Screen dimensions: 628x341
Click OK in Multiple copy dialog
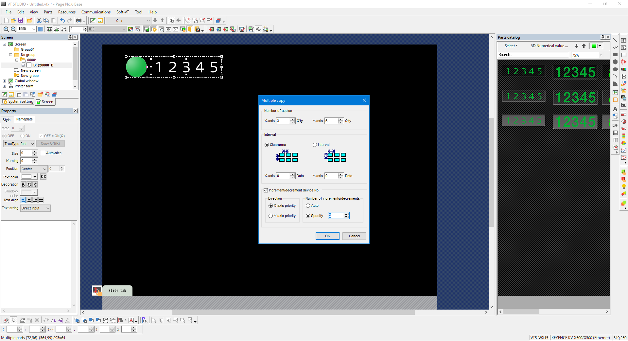[x=327, y=236]
